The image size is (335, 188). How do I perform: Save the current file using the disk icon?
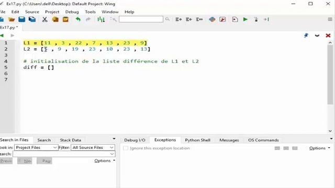(x=22, y=20)
